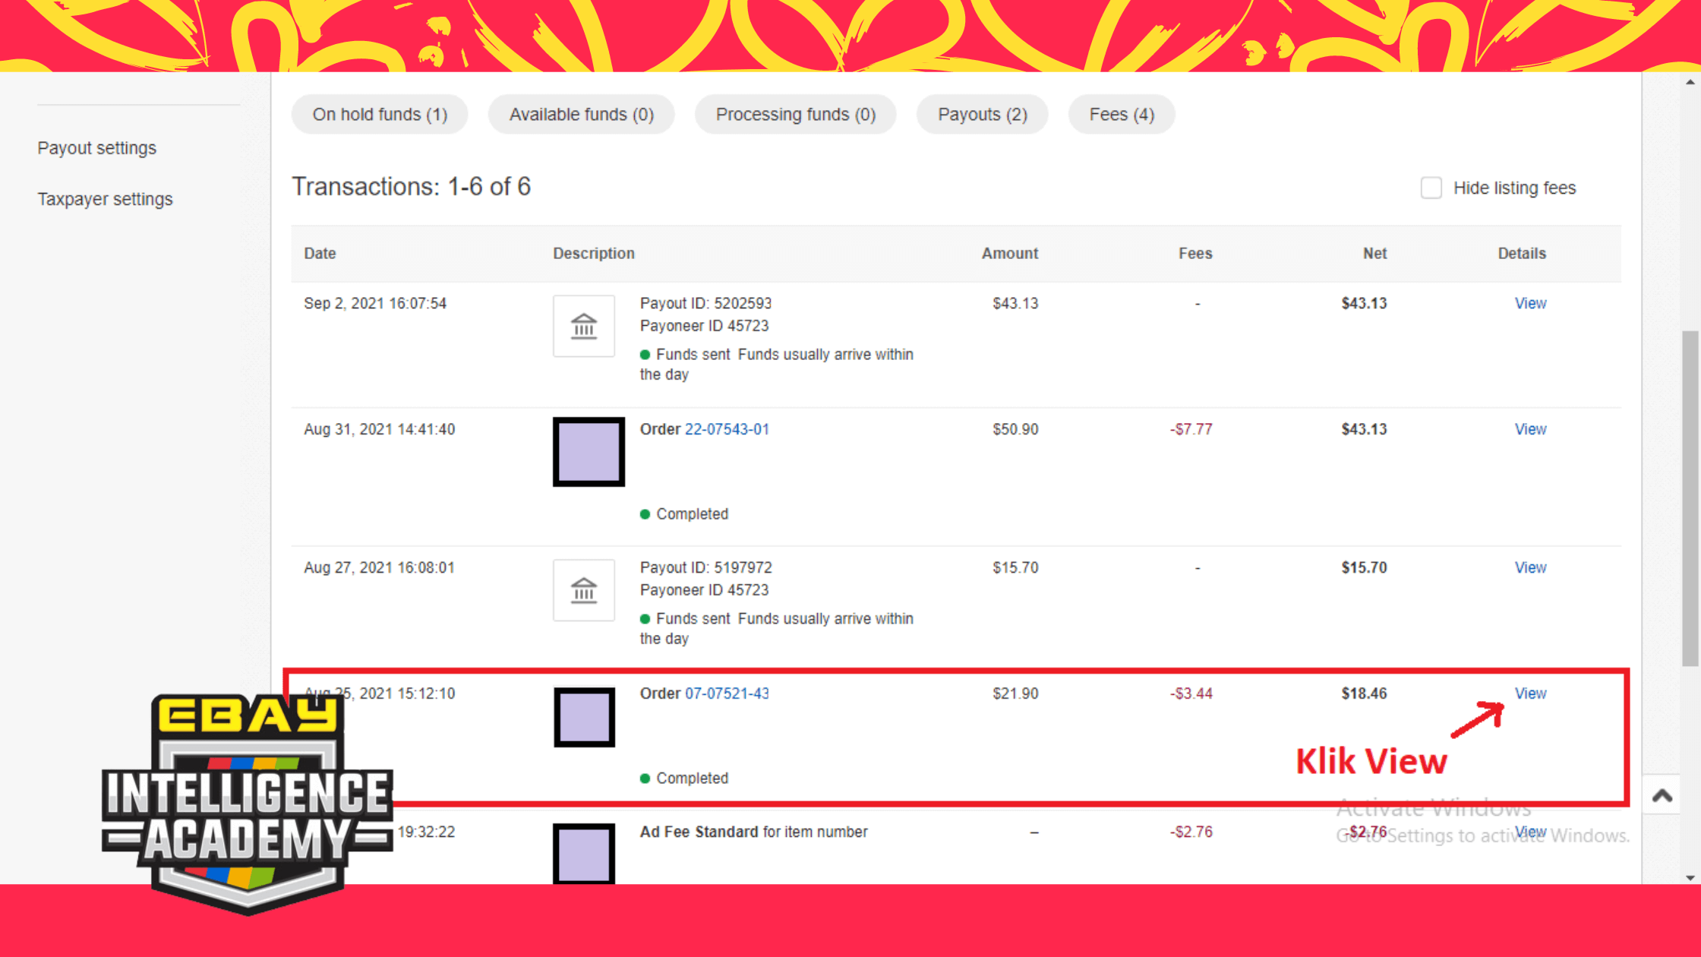Screen dimensions: 1701x957
Task: Click the vertical scrollbar thumb
Action: click(x=1690, y=497)
